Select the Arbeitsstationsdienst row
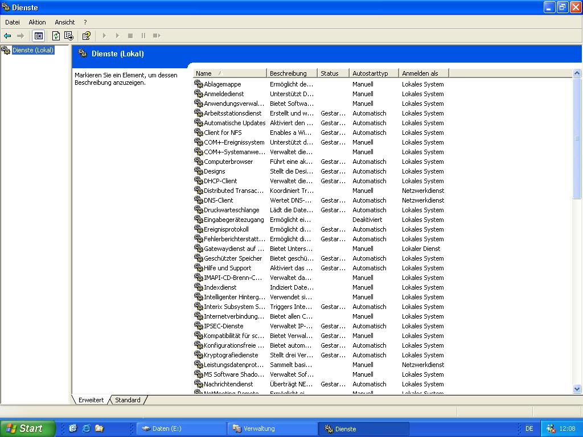 coord(320,113)
